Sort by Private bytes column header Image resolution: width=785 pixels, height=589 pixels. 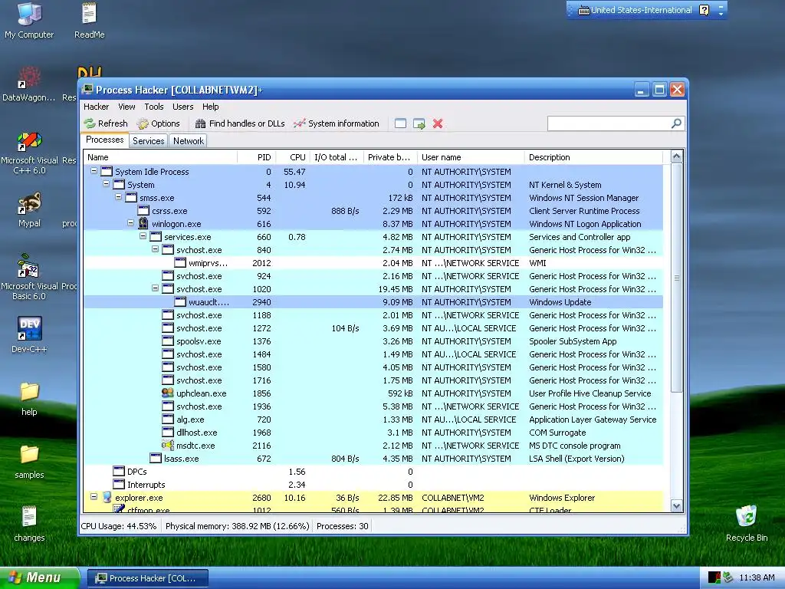390,157
